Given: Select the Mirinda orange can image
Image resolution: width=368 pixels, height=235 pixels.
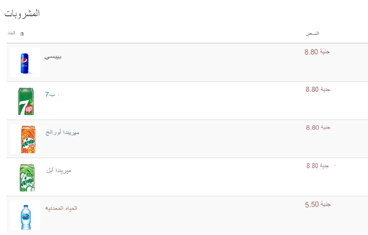Looking at the screenshot, I should pos(25,139).
